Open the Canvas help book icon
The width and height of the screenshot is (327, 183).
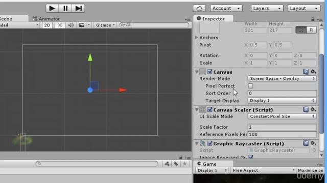coord(306,72)
